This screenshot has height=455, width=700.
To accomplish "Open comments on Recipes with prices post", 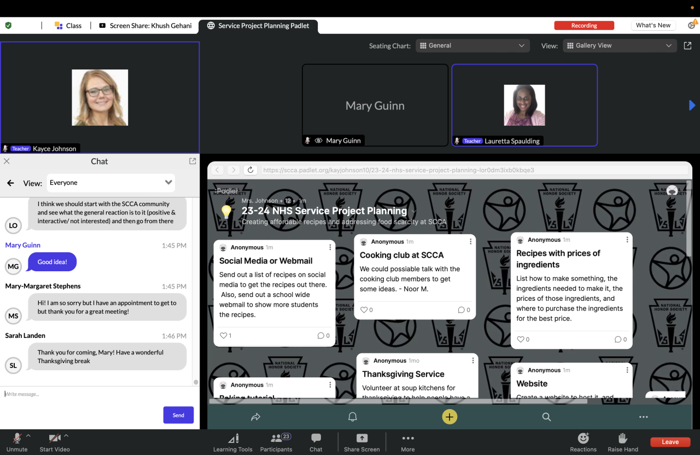I will point(621,340).
